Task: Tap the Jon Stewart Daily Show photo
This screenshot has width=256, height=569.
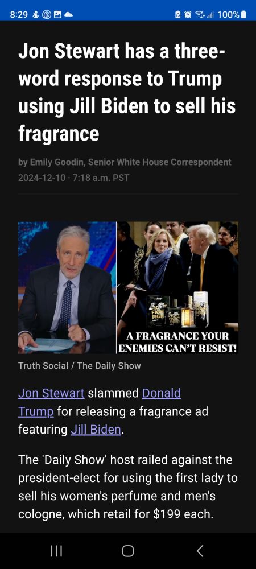Action: coord(67,287)
